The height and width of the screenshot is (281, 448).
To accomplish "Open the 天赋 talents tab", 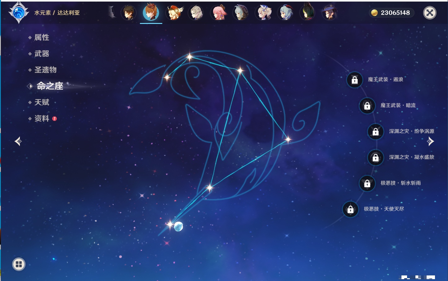I will 42,102.
